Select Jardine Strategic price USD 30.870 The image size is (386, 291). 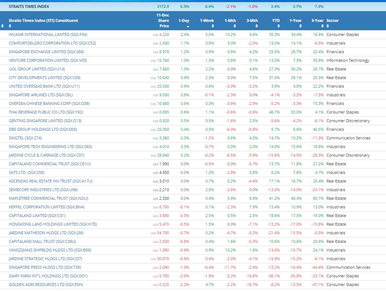coord(160,259)
